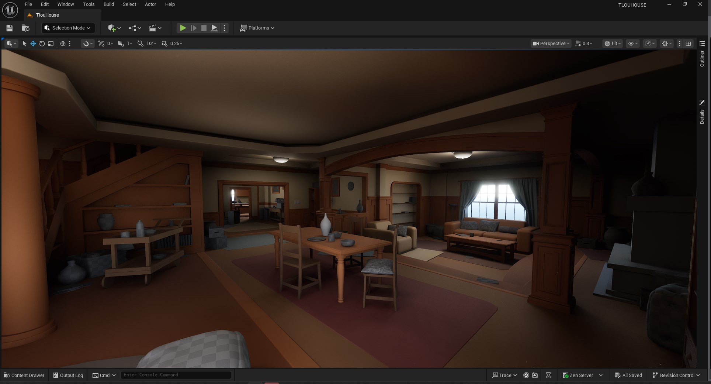Toggle rotation snapping icon
Image resolution: width=711 pixels, height=384 pixels.
tap(141, 44)
